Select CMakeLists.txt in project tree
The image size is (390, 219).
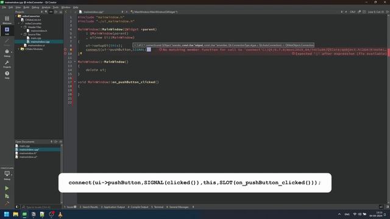pos(33,20)
